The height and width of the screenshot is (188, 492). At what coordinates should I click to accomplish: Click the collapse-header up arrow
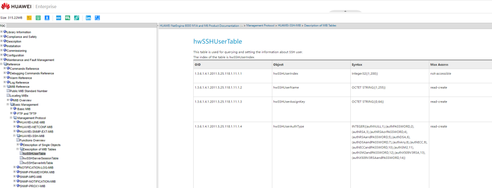tap(345, 11)
